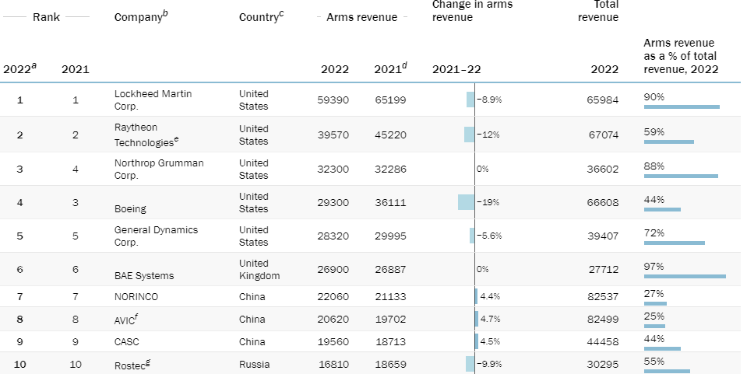Click the Company column header
The width and height of the screenshot is (754, 374).
(x=142, y=16)
